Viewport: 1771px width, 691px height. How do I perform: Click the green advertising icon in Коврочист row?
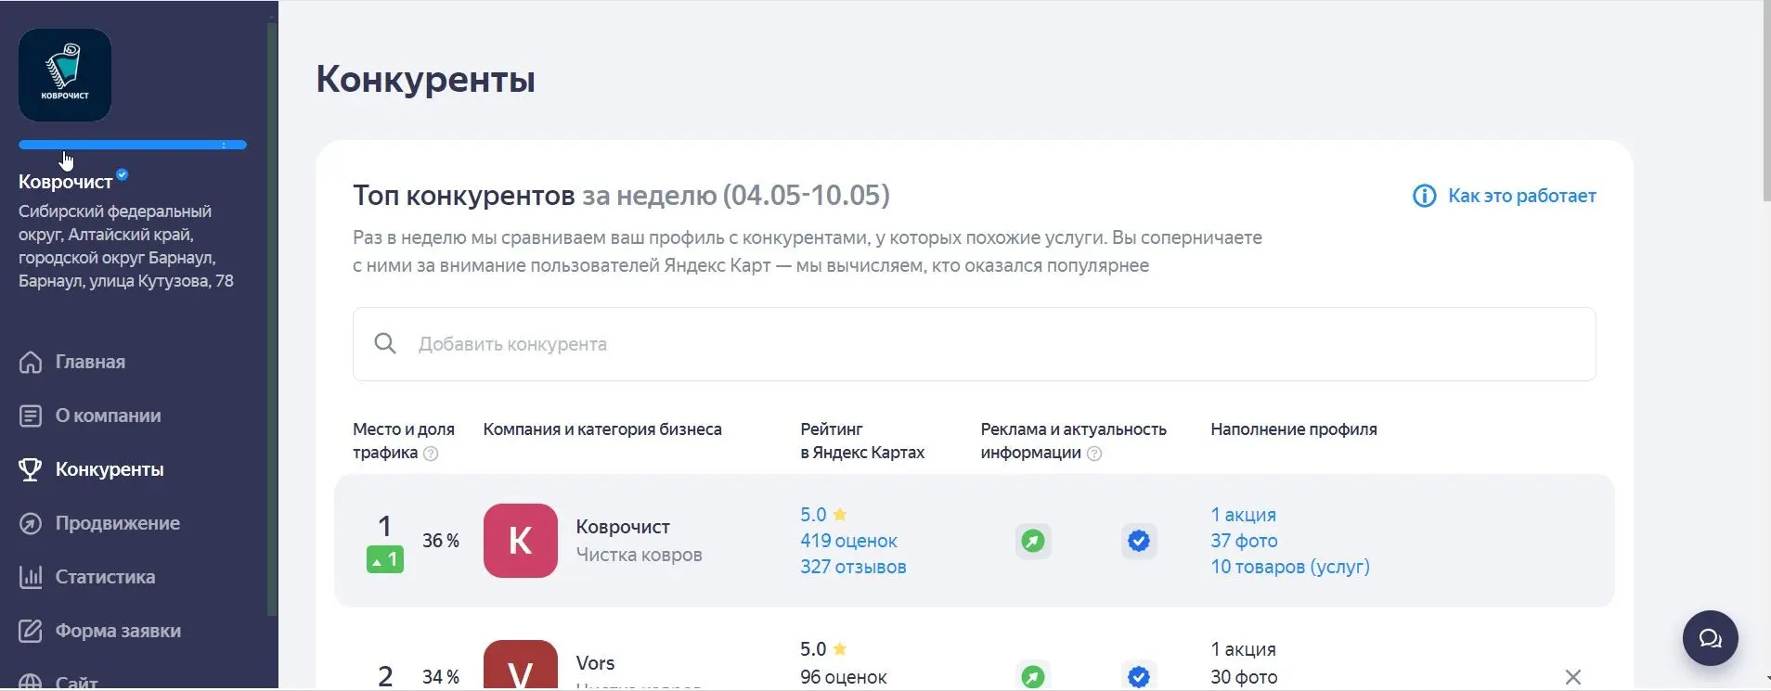[x=1033, y=541]
